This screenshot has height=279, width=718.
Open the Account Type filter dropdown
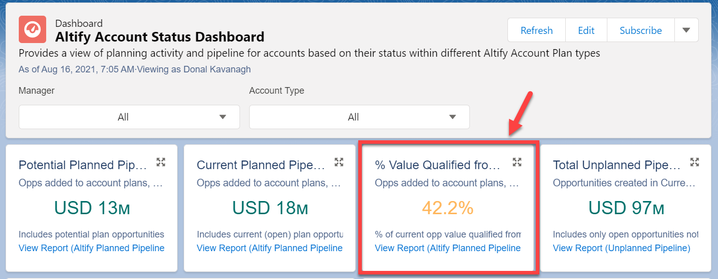pos(359,117)
